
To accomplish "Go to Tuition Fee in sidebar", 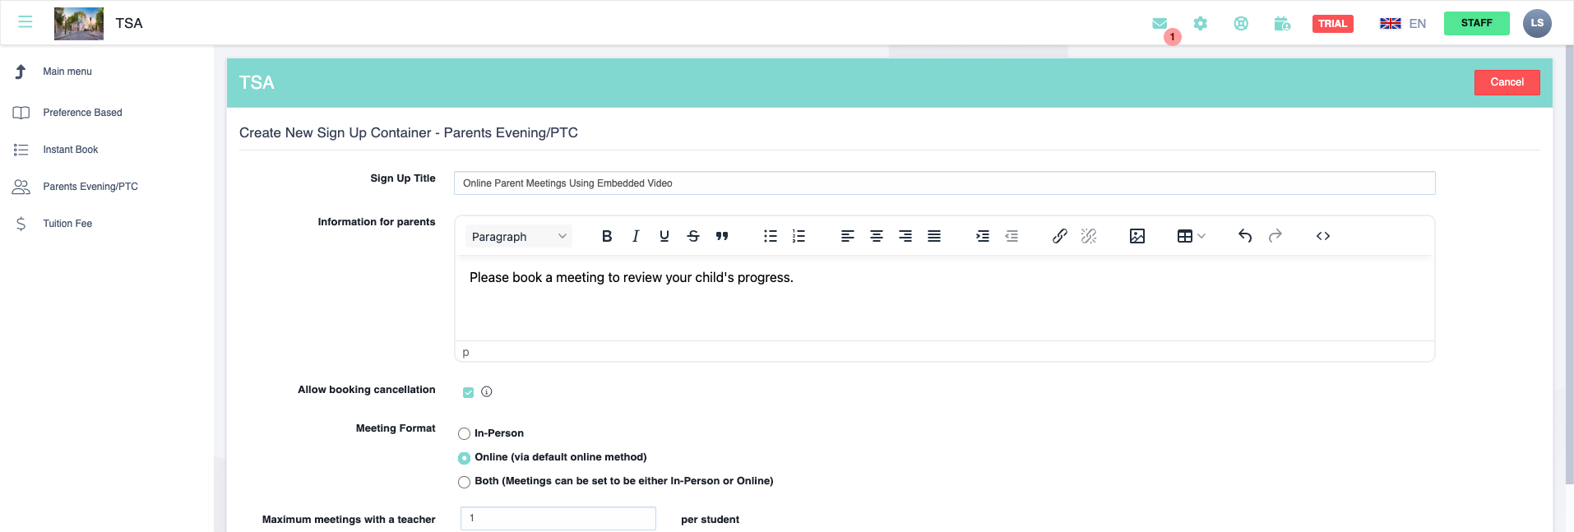I will click(67, 224).
